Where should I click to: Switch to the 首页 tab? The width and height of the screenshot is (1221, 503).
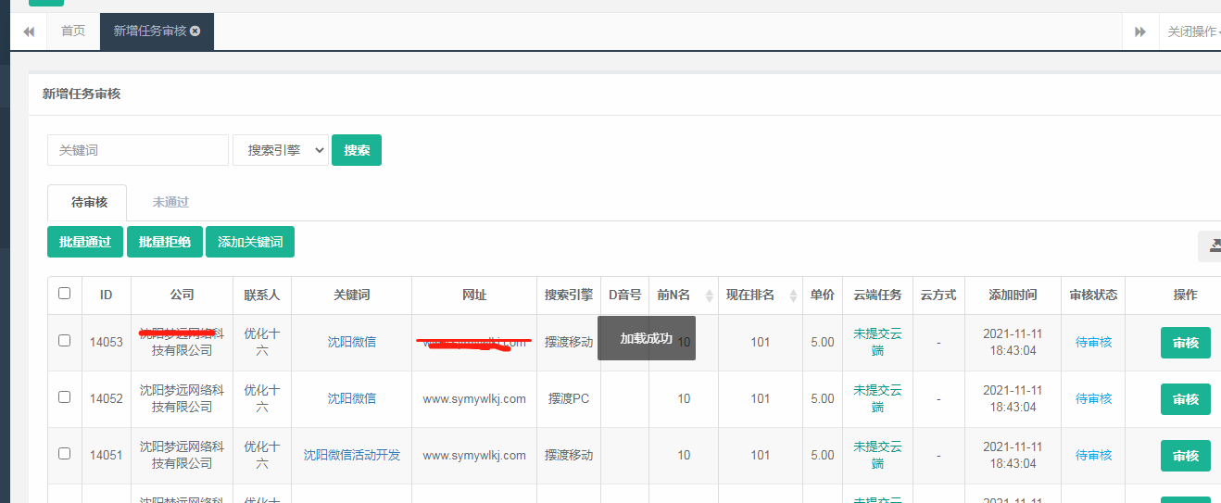(73, 31)
